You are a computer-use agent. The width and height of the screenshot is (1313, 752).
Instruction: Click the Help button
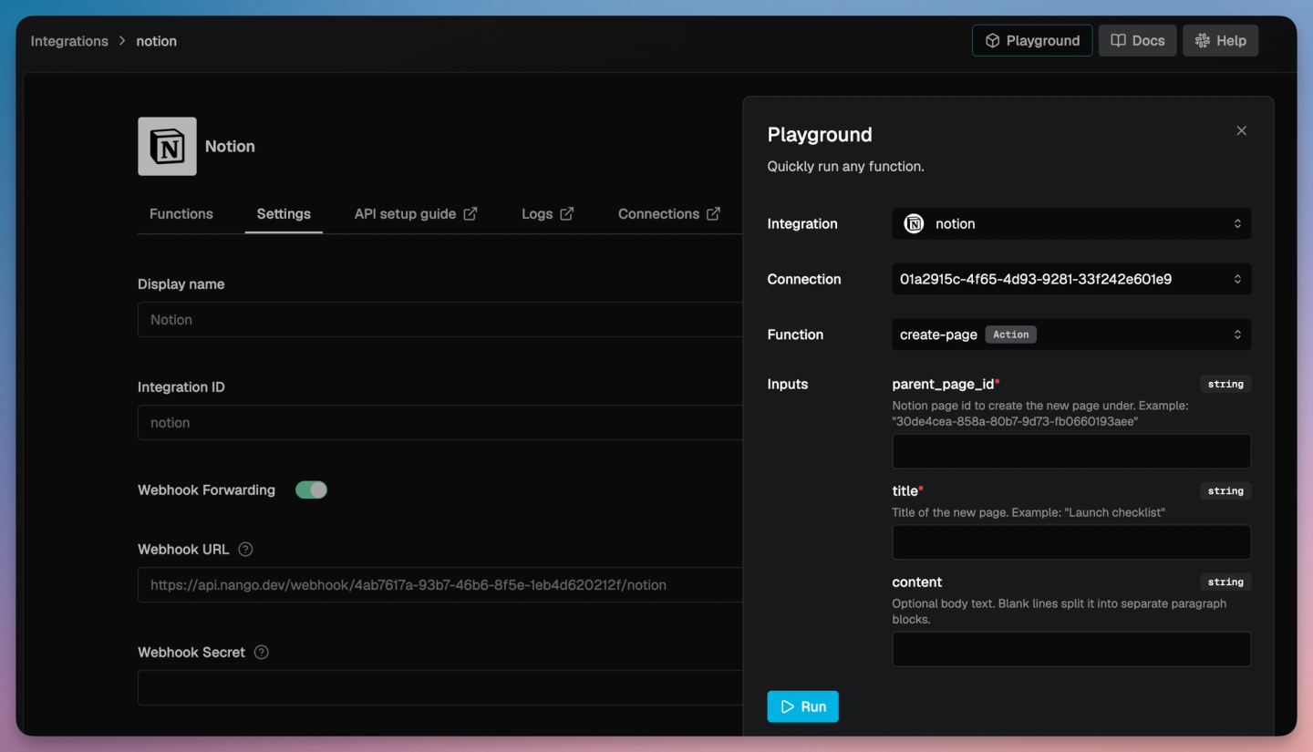[1220, 41]
